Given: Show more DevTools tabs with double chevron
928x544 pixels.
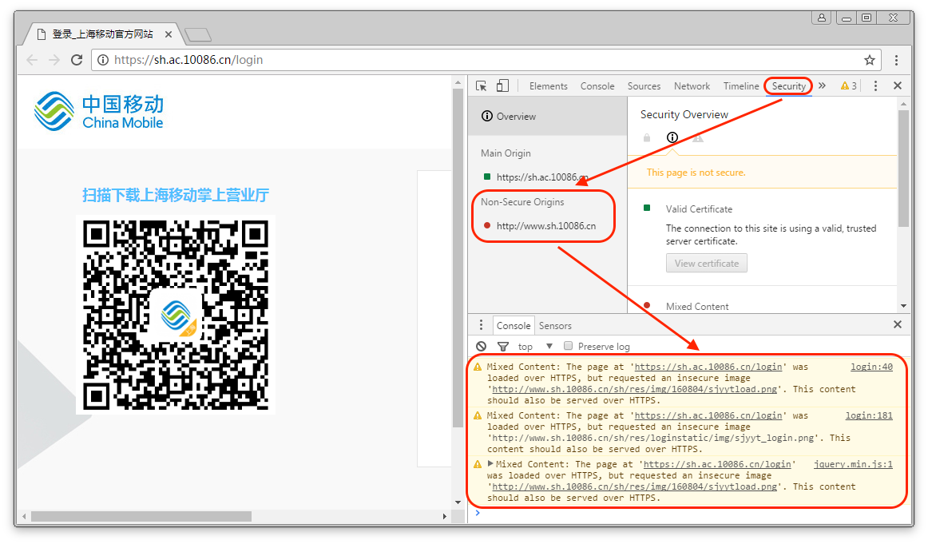Looking at the screenshot, I should click(822, 85).
